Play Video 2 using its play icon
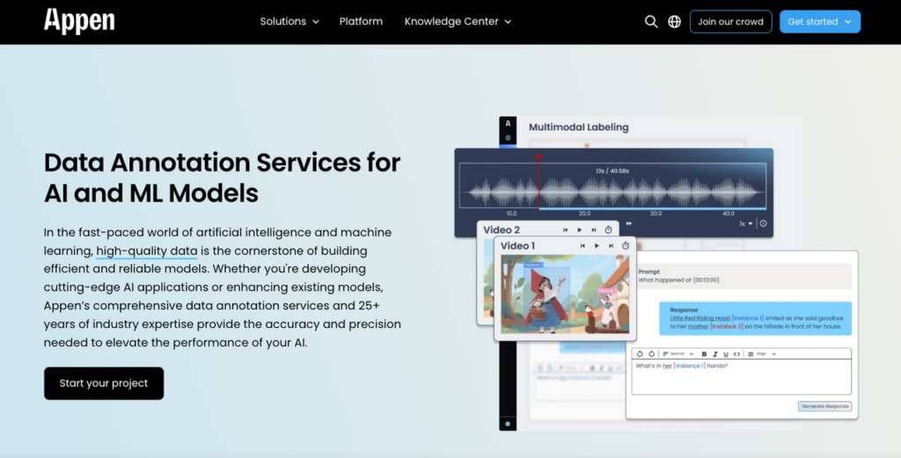Screen dimensions: 901x458 (579, 229)
